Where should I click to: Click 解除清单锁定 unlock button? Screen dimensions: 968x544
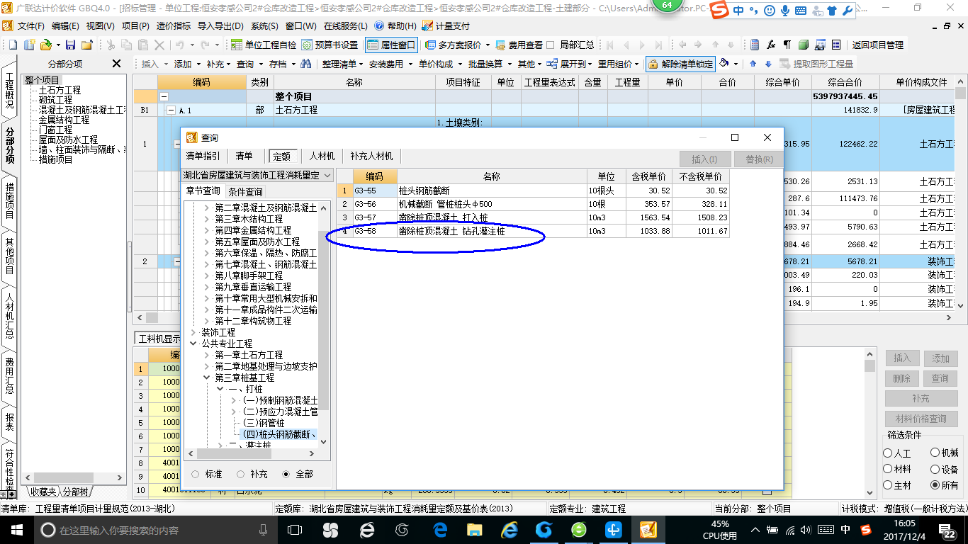[680, 64]
